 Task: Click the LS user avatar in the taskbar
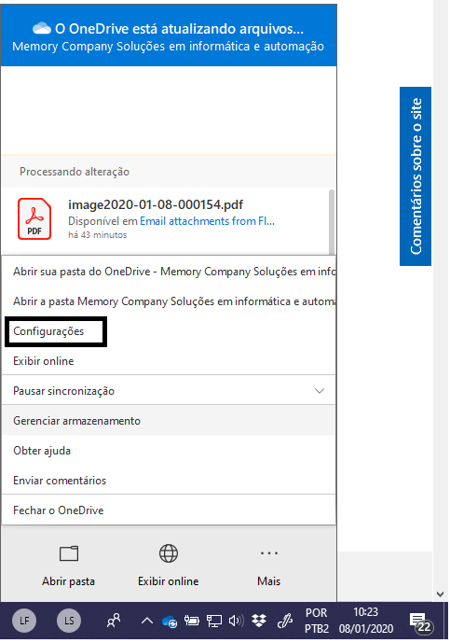point(69,621)
